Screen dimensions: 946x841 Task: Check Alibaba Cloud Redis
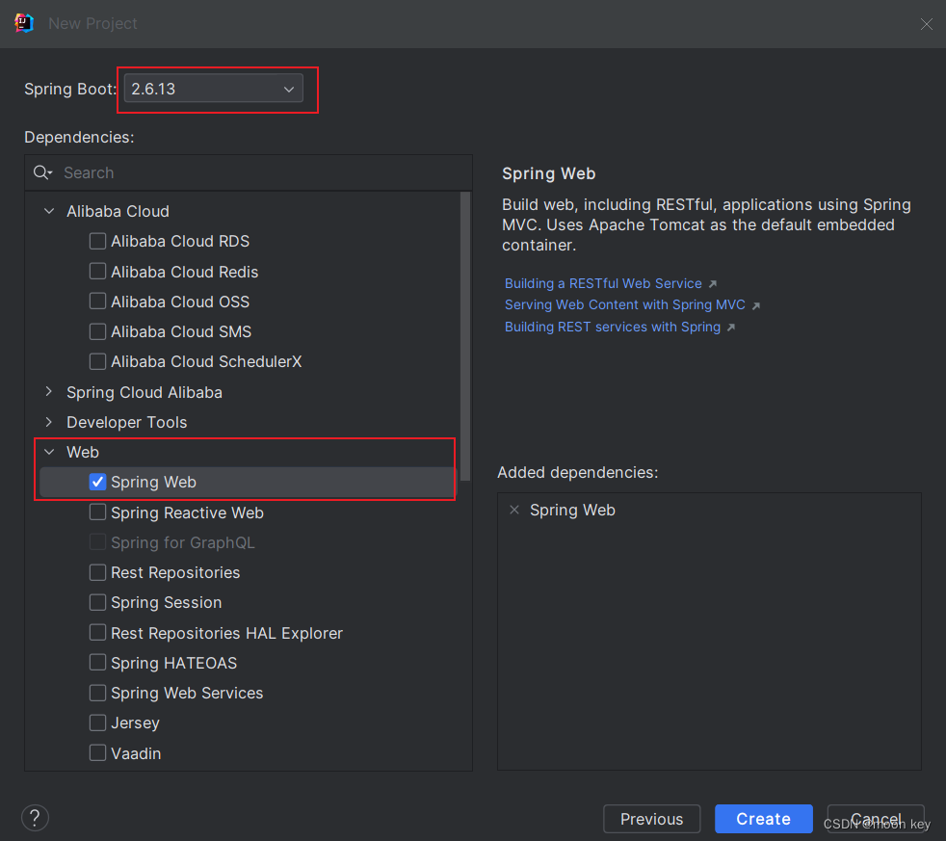[97, 272]
